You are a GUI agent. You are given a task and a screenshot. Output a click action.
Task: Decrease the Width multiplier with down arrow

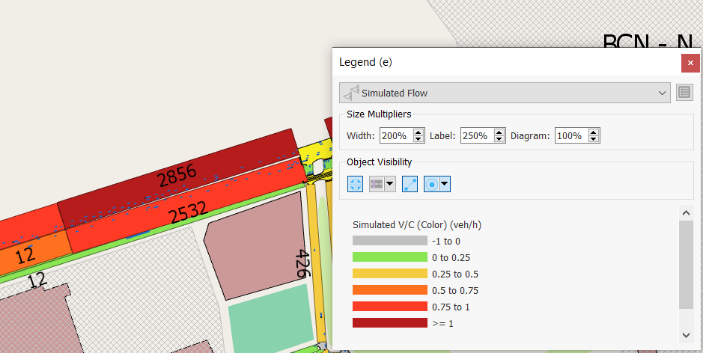coord(419,140)
